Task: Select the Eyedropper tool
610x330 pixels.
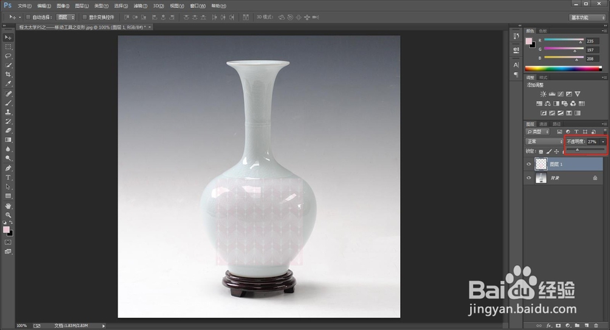Action: tap(8, 84)
